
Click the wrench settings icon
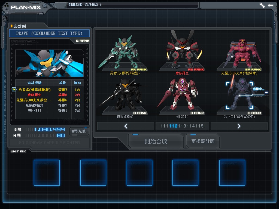262,5
